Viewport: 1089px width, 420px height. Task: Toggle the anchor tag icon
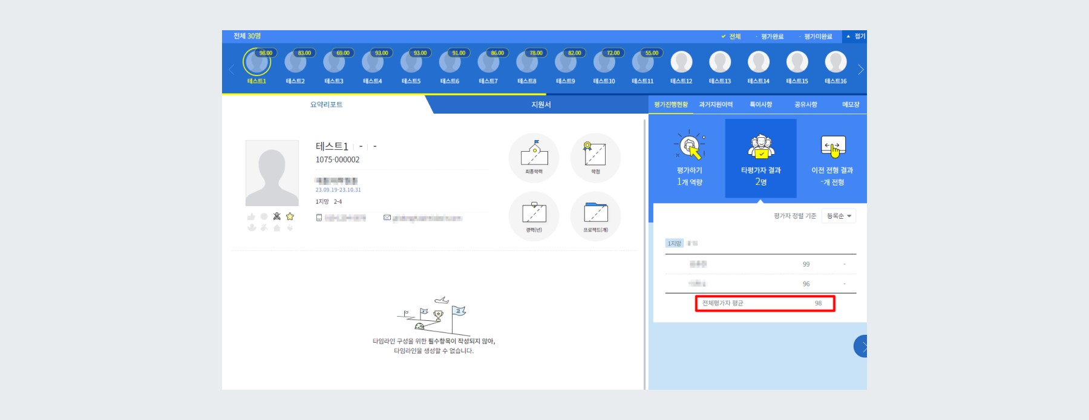coord(252,228)
